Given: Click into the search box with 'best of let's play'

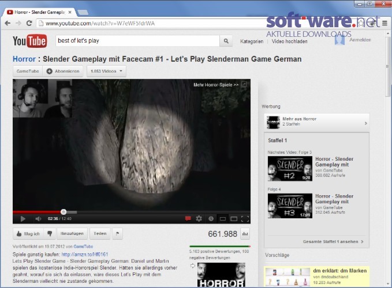Looking at the screenshot, I should (x=137, y=41).
